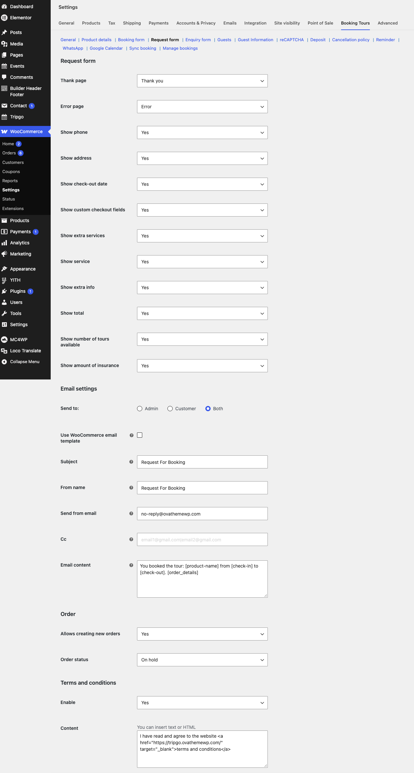Switch to the Point of Sale tab
Screen dimensions: 414x773
(320, 23)
